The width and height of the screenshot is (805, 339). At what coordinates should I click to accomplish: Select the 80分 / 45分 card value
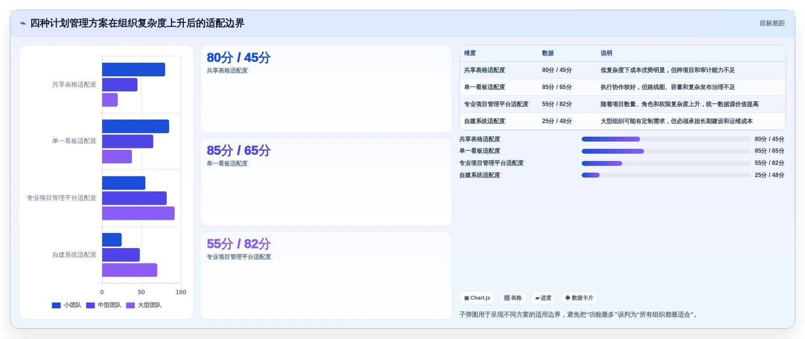(239, 58)
